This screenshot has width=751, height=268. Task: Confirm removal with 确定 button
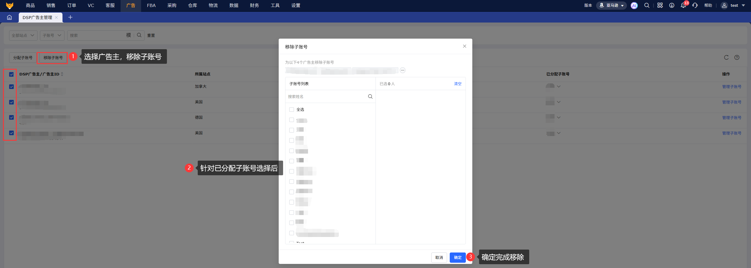tap(458, 257)
